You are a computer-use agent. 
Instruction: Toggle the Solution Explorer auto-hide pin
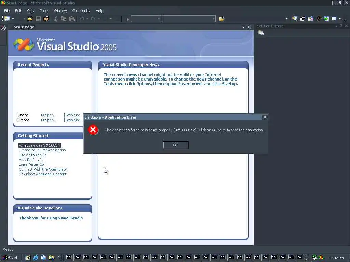tap(341, 26)
